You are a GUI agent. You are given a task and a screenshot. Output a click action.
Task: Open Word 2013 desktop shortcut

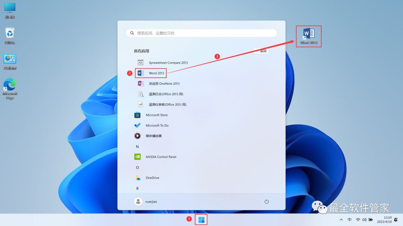click(x=309, y=36)
